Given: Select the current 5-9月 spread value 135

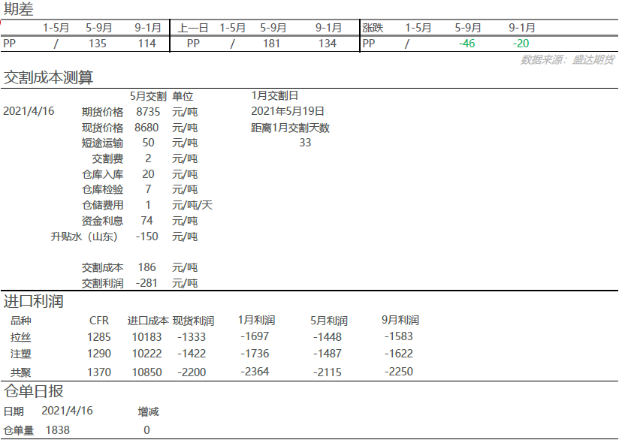Looking at the screenshot, I should 98,44.
